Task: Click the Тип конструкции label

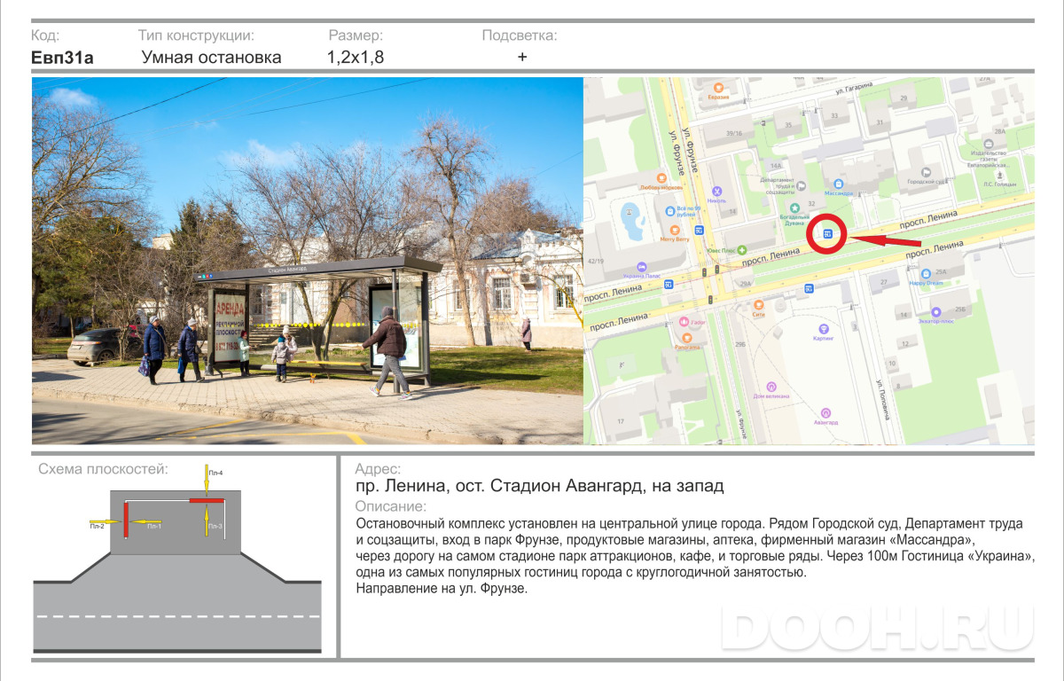Action: pos(196,36)
